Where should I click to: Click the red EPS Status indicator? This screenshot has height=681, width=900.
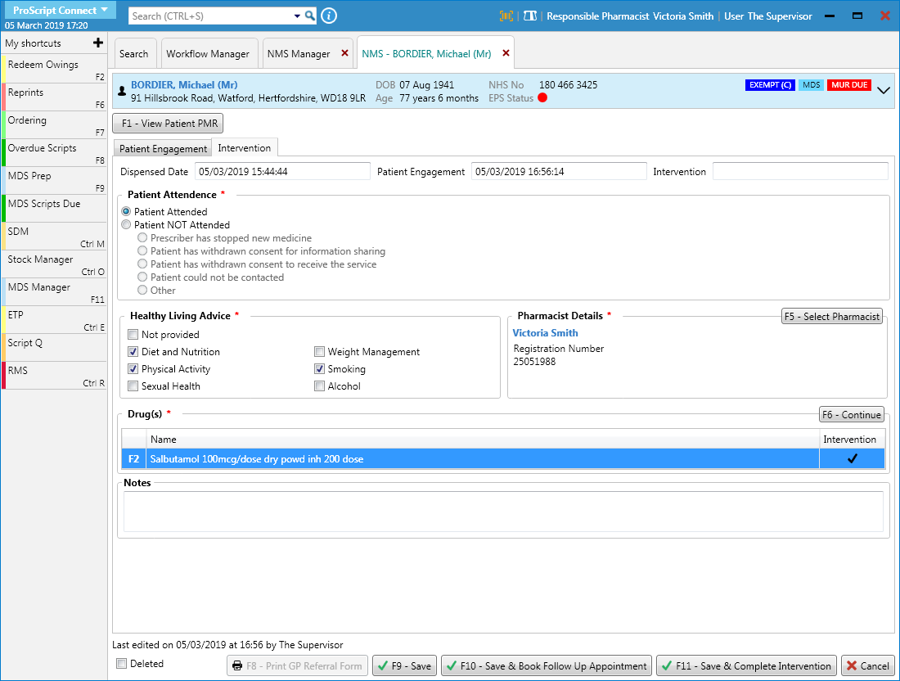(542, 97)
